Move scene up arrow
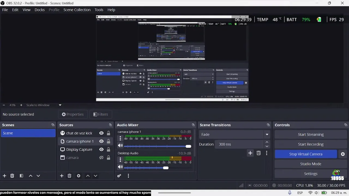 click(31, 176)
